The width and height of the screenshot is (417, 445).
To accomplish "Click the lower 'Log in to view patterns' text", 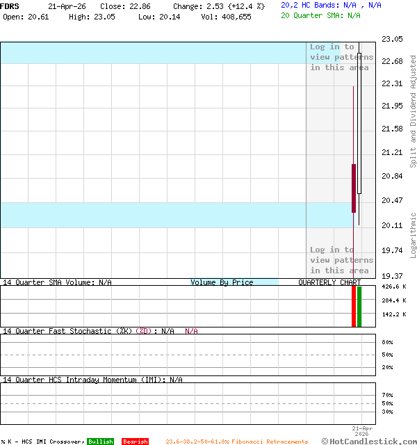I will 341,260.
